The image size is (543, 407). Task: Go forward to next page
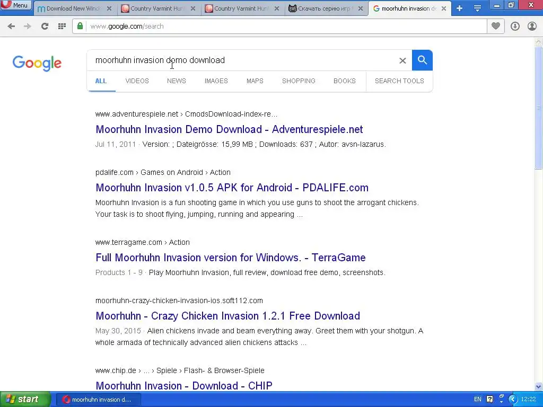tap(28, 26)
